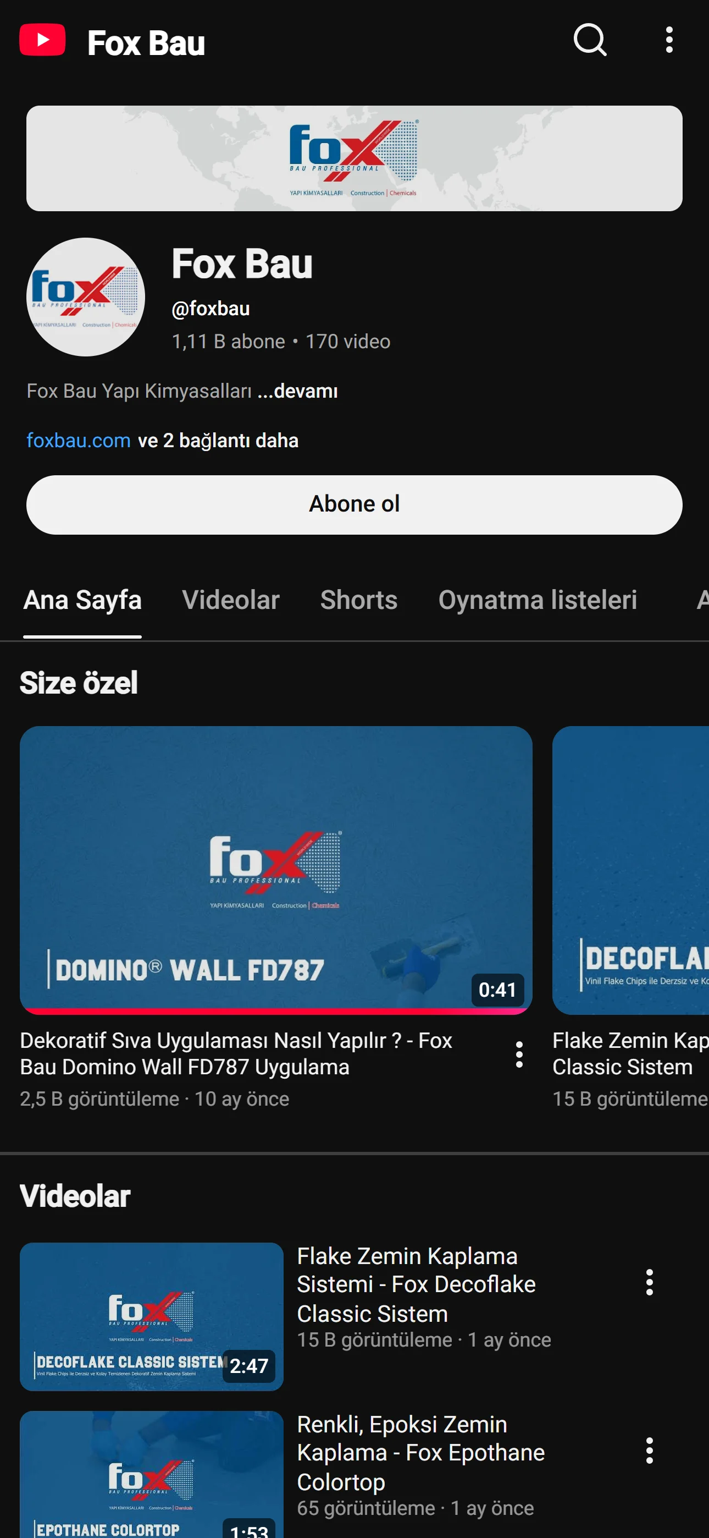Open title 'Flake Zemin Kaplama Sistemi - Fox Decoflake'
This screenshot has width=709, height=1538.
click(x=416, y=1284)
